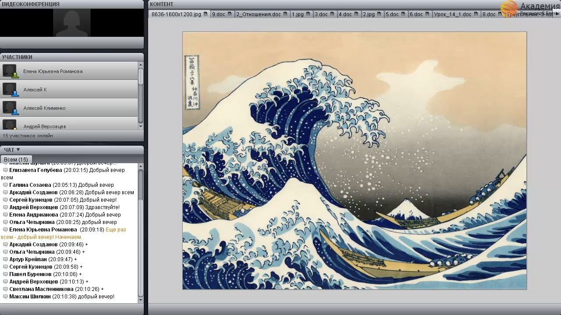Open the Урок_14_1.doc tab
This screenshot has height=315, width=561.
coord(456,14)
